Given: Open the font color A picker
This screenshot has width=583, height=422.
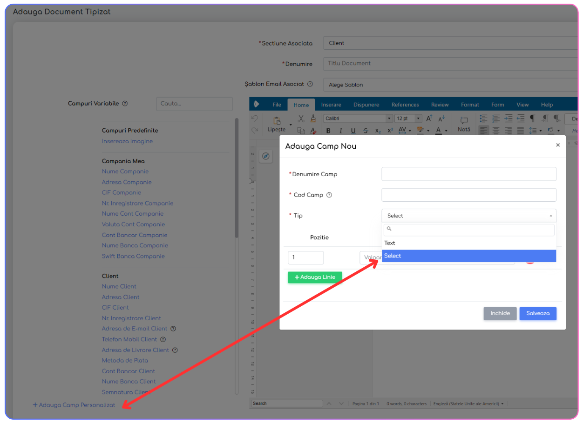Looking at the screenshot, I should (x=439, y=131).
